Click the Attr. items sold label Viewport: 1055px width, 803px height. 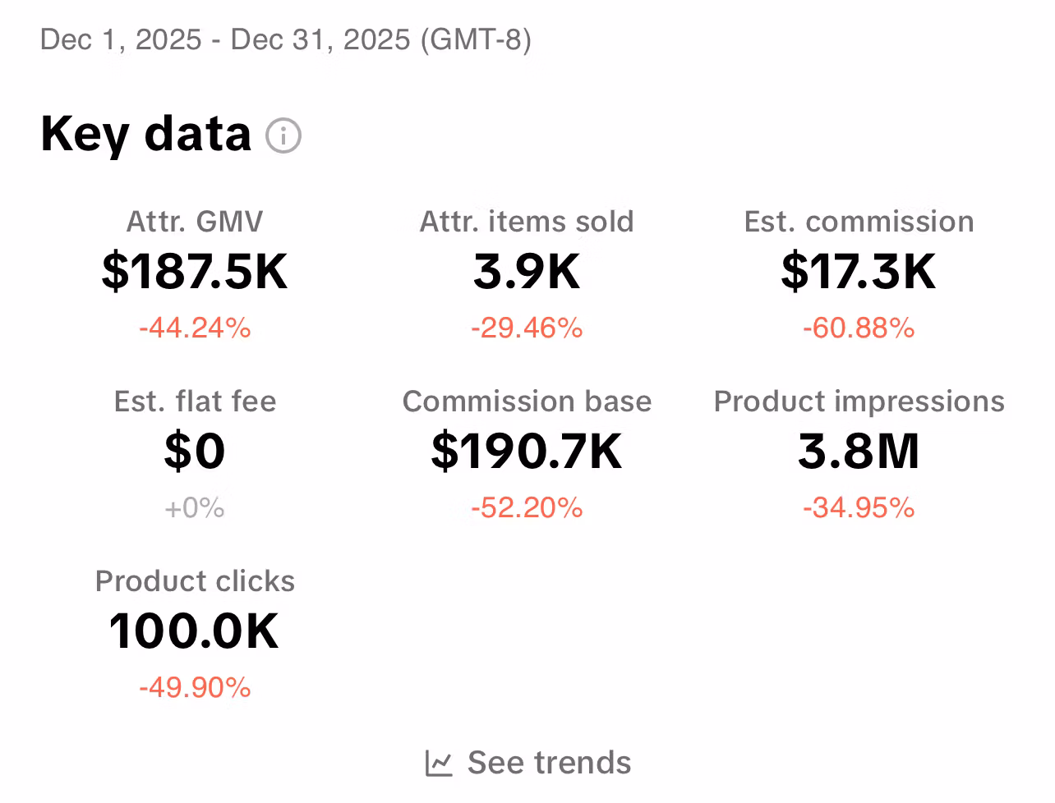(527, 222)
